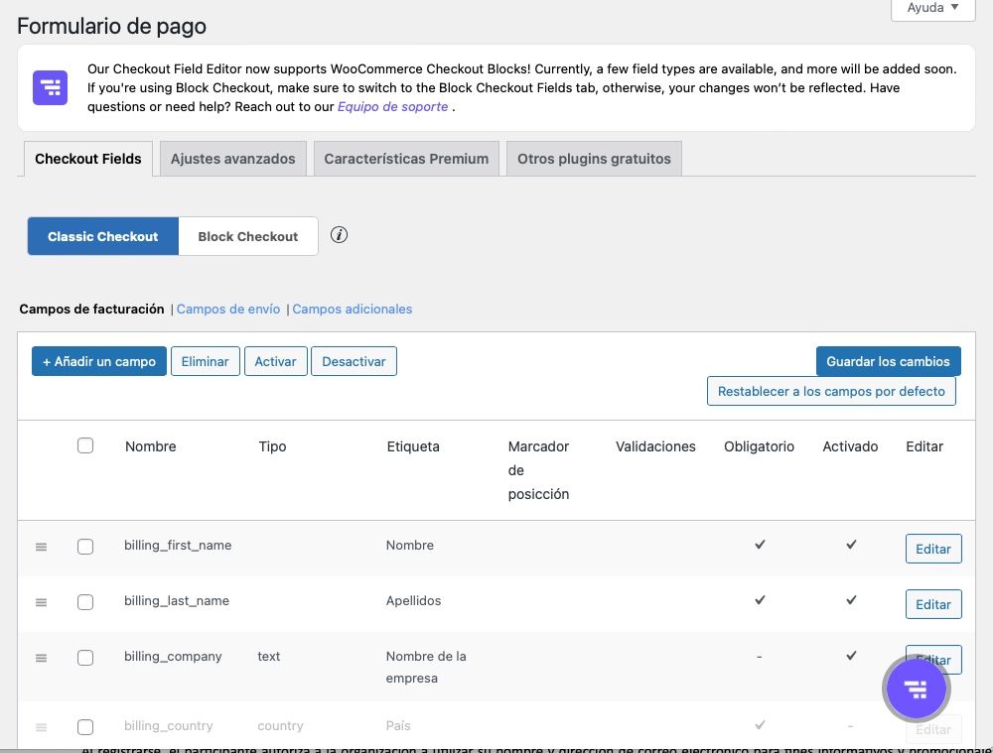Image resolution: width=993 pixels, height=753 pixels.
Task: Edit the billing_first_name field
Action: 932,549
